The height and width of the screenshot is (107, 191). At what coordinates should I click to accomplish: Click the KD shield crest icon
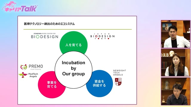tap(118, 82)
